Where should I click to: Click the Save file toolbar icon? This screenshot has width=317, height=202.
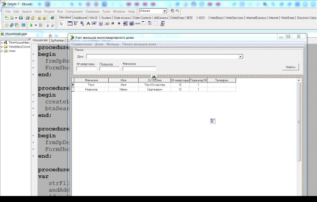point(21,18)
